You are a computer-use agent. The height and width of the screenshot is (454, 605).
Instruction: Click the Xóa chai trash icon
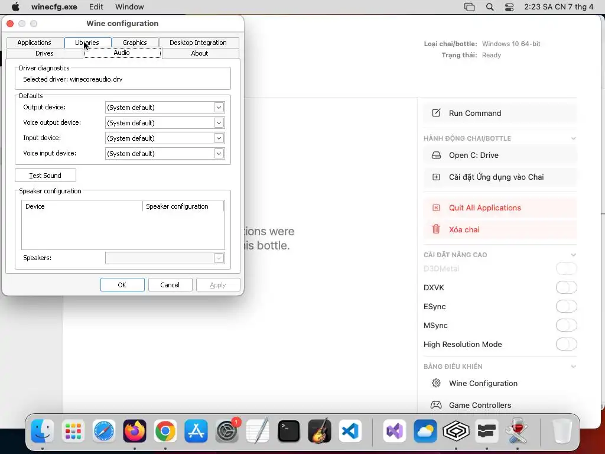[x=436, y=229]
